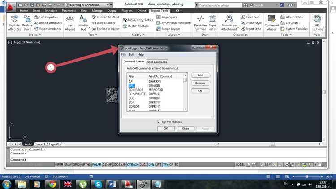The image size is (336, 189).
Task: Click the Modify Text tool
Action: coord(83,23)
